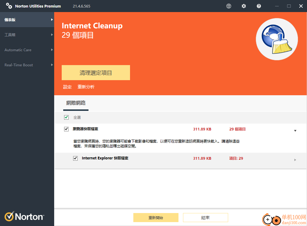Open the 儀表板 menu item
Screen dimensions: 307x226
point(27,20)
